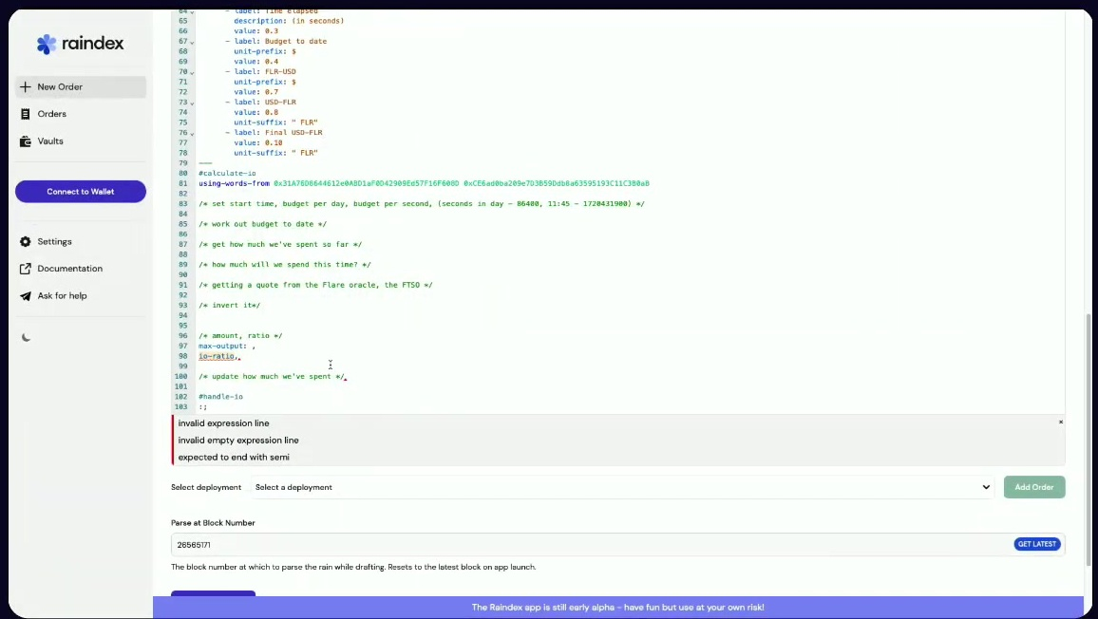The width and height of the screenshot is (1098, 619).
Task: Go to Vaults in the sidebar
Action: click(x=50, y=141)
